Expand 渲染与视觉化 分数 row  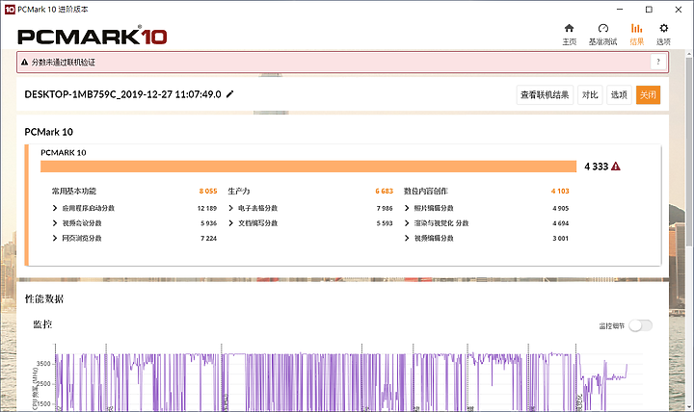pos(407,222)
